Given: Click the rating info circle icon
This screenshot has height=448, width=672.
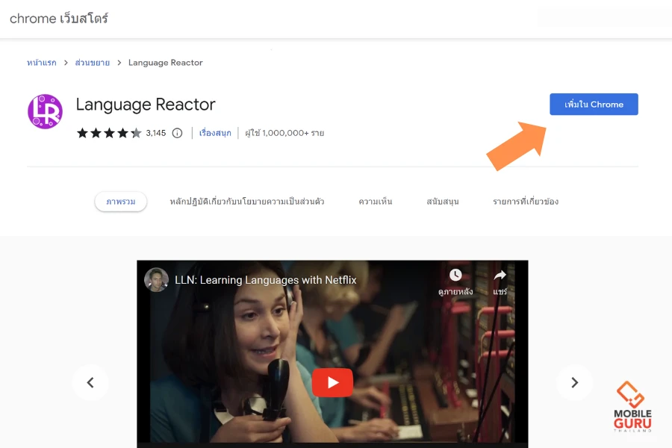Looking at the screenshot, I should [177, 133].
